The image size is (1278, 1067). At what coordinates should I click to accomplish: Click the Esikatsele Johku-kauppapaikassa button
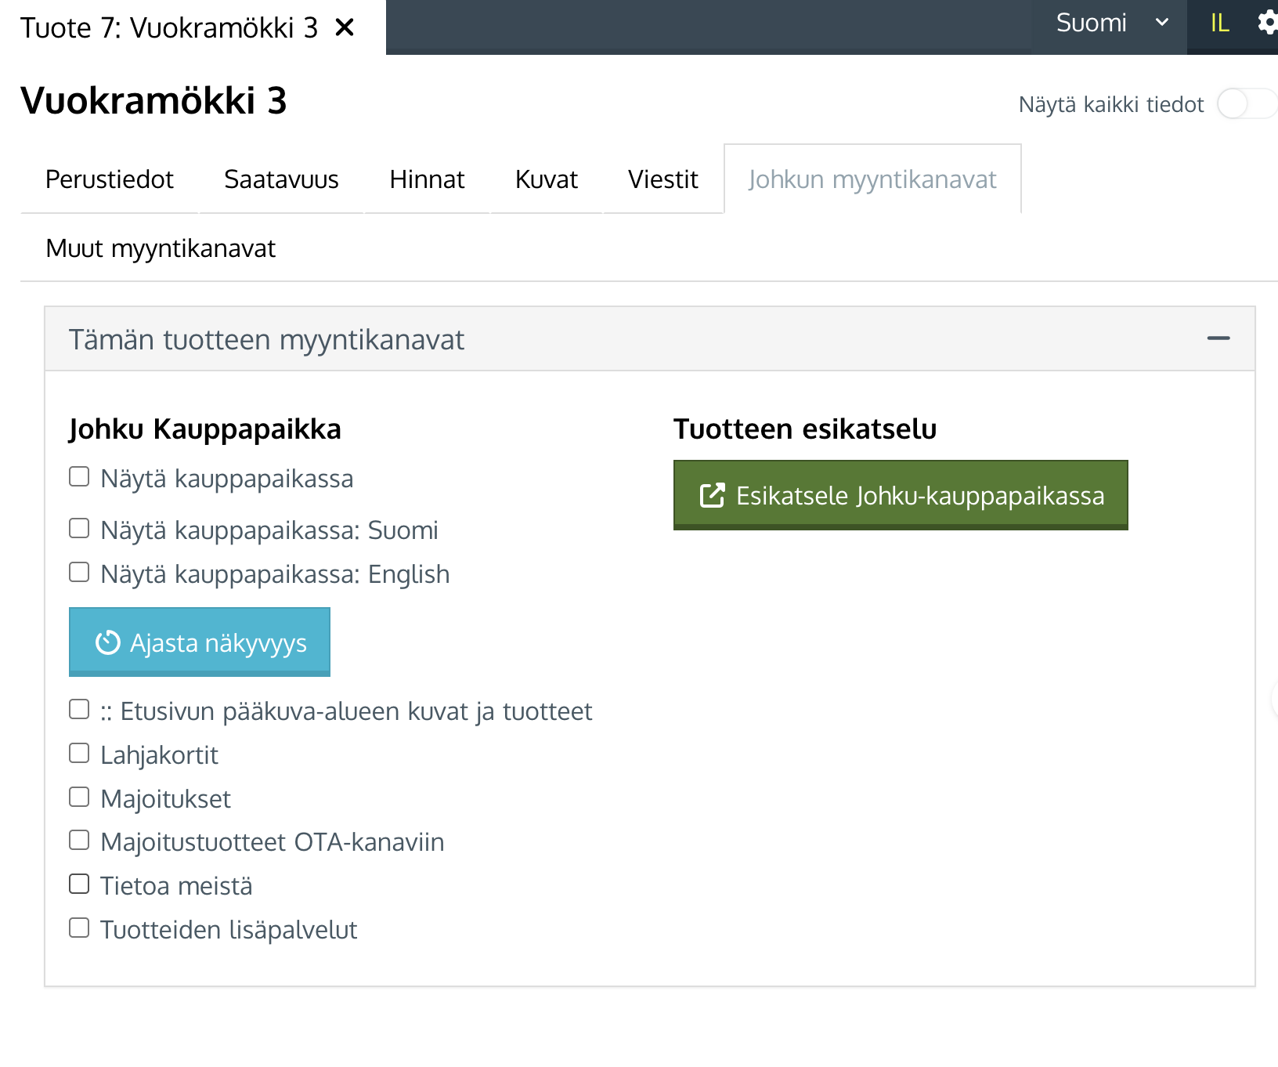coord(901,495)
